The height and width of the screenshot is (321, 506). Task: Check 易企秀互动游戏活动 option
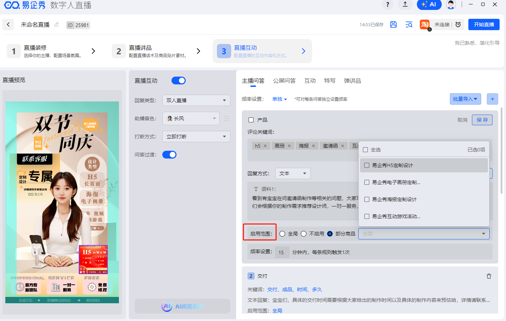pos(367,216)
